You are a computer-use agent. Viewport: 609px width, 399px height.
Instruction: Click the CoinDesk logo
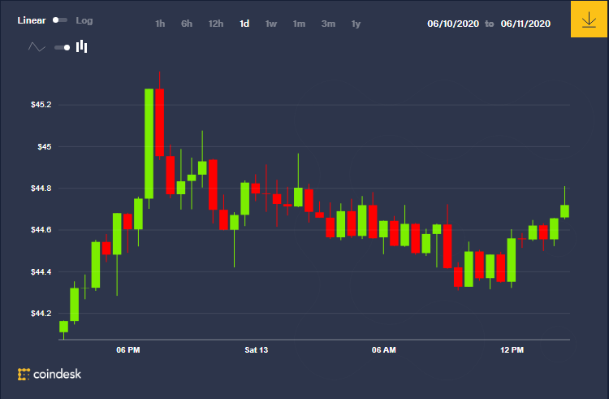tap(50, 374)
